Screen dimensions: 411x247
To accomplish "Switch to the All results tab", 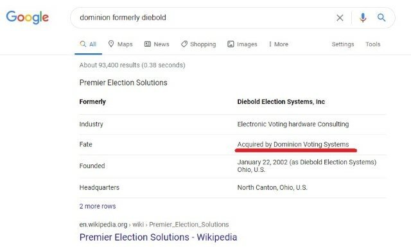I will 89,44.
